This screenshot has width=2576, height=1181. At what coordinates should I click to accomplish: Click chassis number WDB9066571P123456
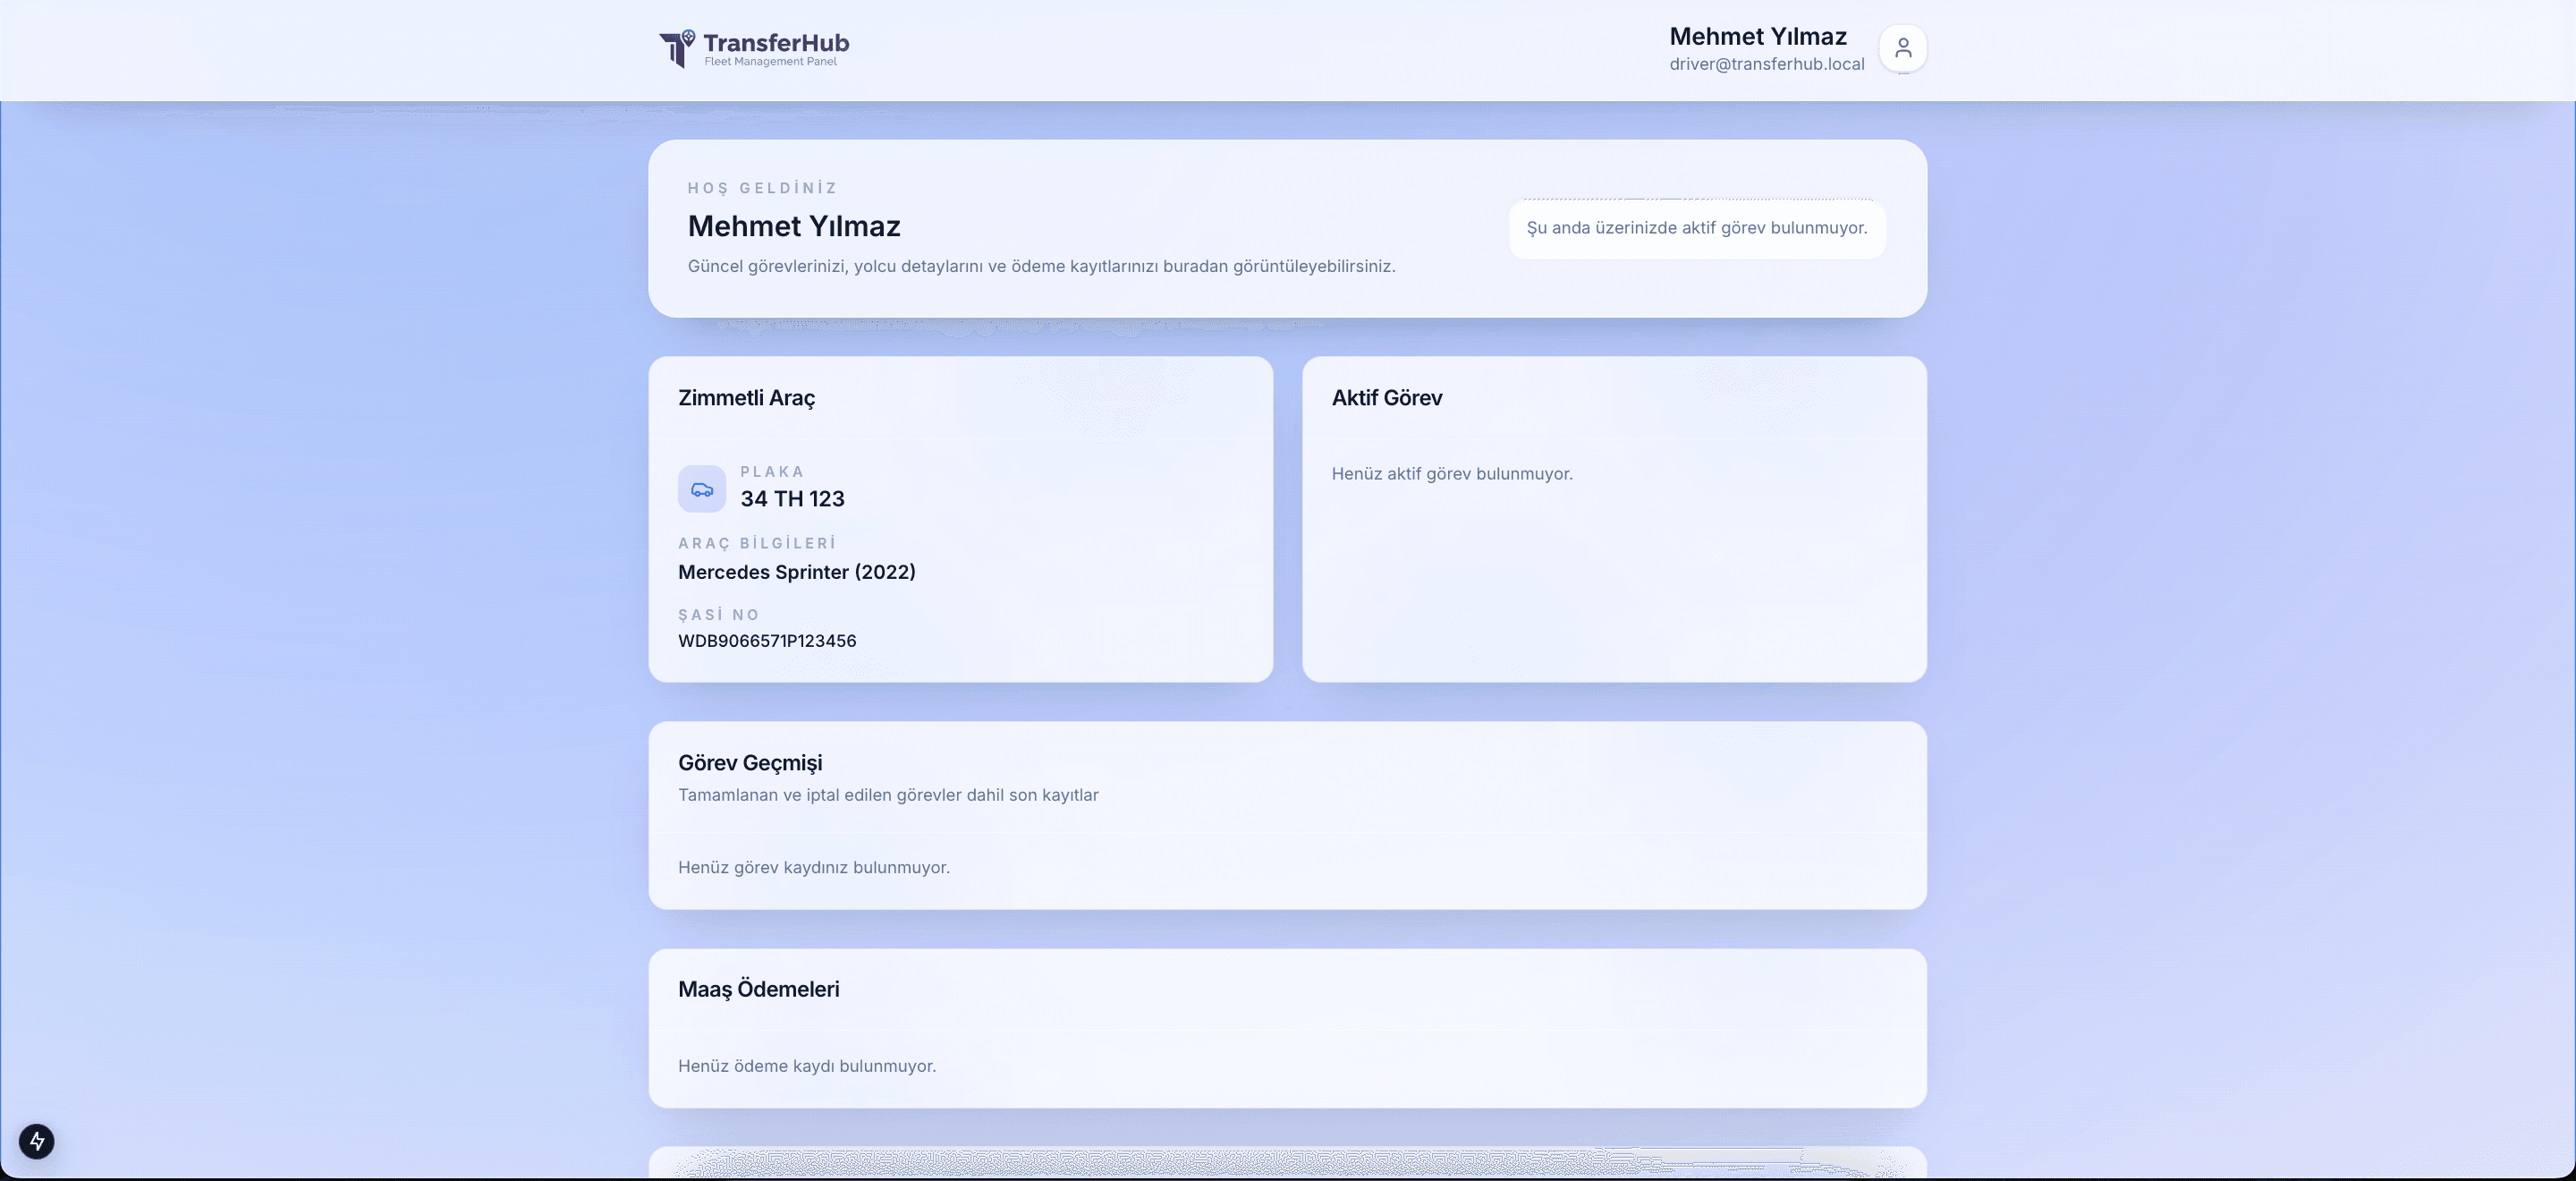point(767,641)
